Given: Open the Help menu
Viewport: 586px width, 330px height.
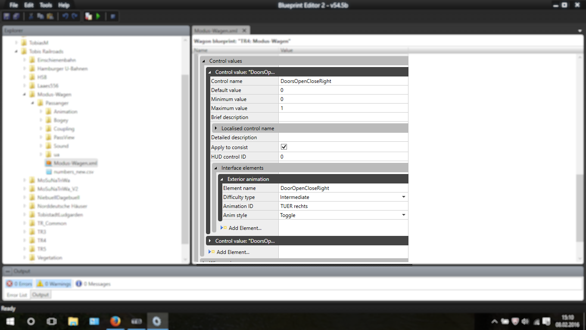Looking at the screenshot, I should point(64,5).
